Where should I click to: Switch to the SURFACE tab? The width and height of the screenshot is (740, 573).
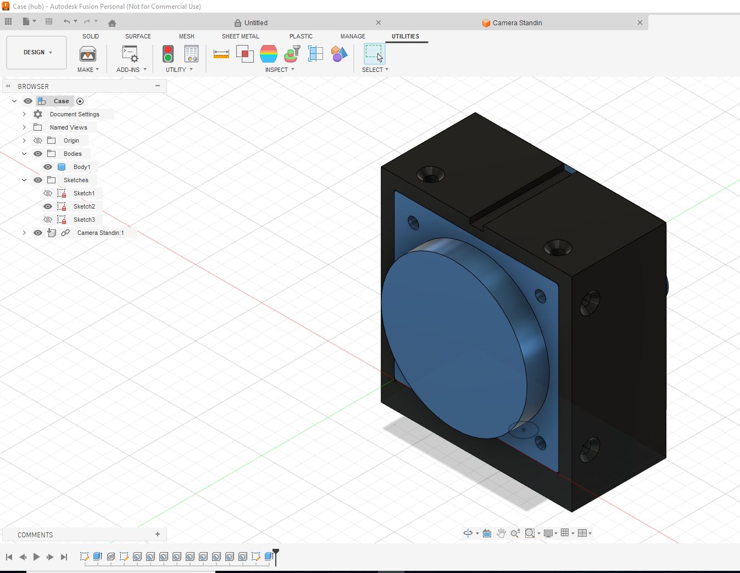coord(138,36)
